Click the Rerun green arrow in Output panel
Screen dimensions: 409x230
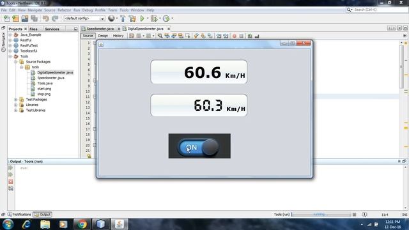pos(11,168)
